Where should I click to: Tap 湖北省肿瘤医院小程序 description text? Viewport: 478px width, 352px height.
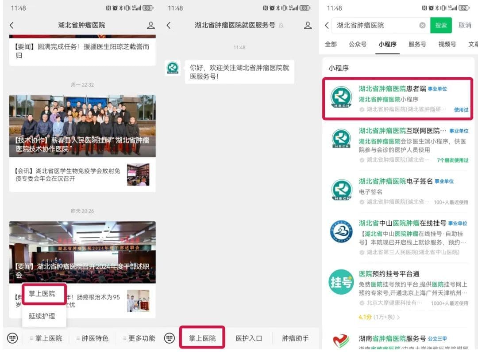tap(388, 99)
